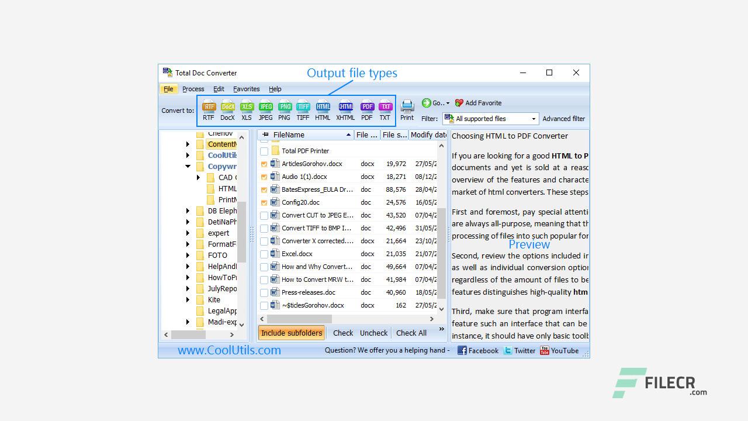Pick the JPEG converter icon
Image resolution: width=748 pixels, height=421 pixels.
265,107
